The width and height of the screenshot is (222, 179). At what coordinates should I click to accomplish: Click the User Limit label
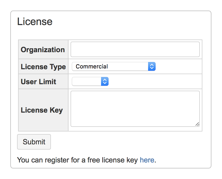(x=38, y=81)
